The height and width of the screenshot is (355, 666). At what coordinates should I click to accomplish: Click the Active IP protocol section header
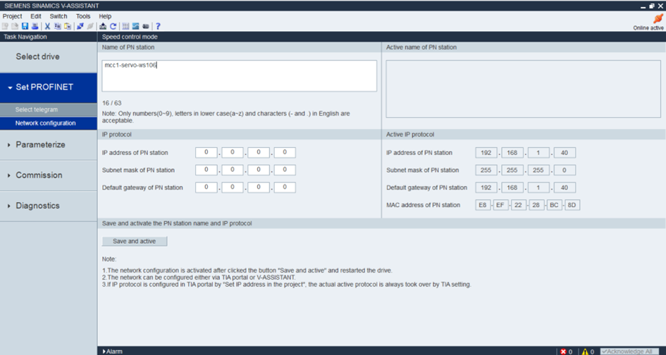pyautogui.click(x=410, y=135)
